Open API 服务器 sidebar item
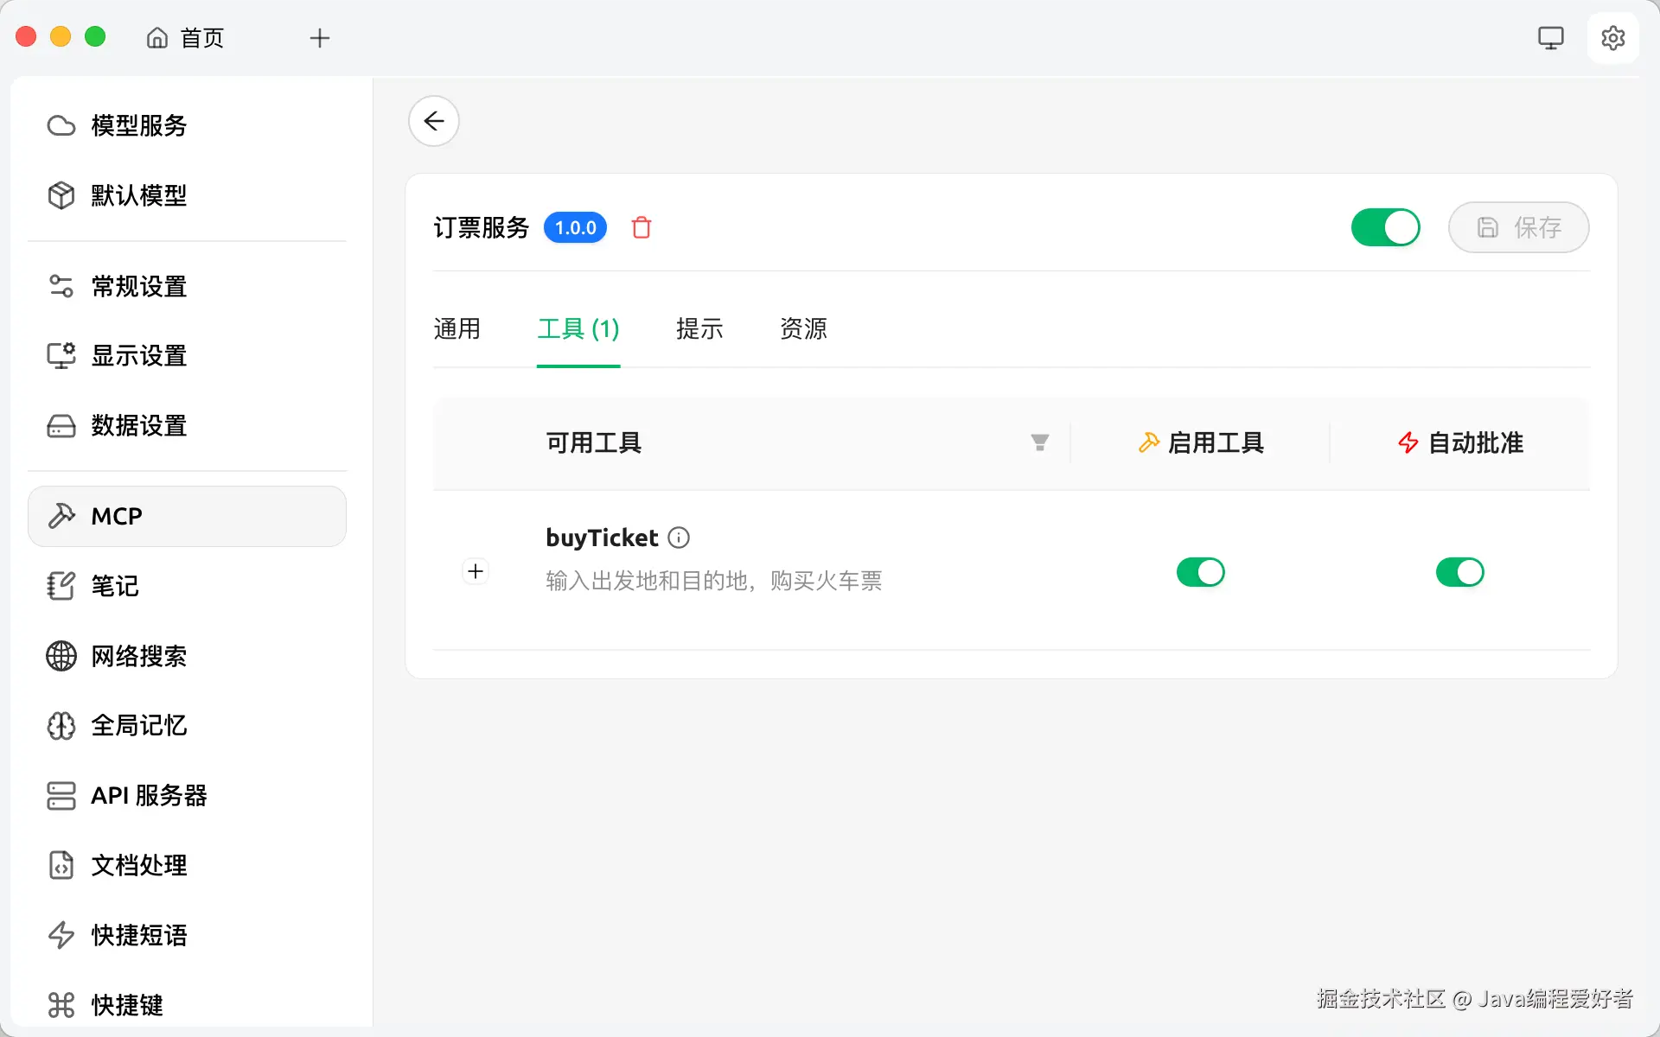 [149, 795]
